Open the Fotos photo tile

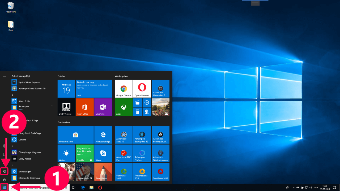pos(160,107)
